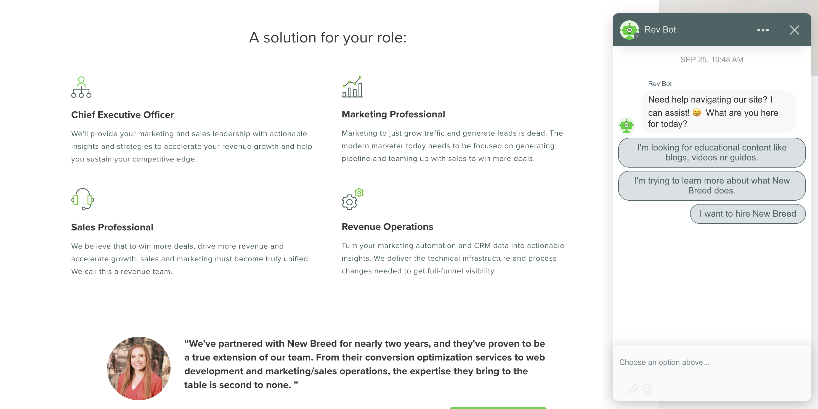This screenshot has width=818, height=409.
Task: Open the emoji picker in chat
Action: pos(647,389)
